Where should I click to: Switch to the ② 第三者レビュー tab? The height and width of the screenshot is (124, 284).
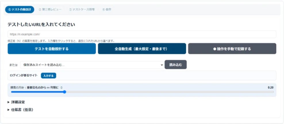pos(50,9)
